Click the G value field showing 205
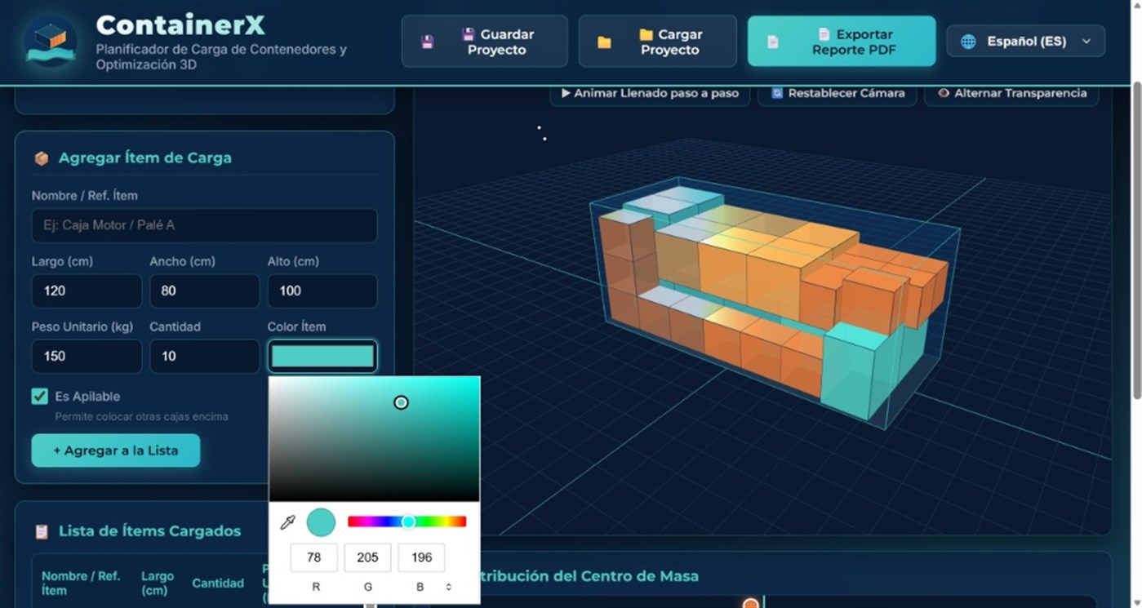The height and width of the screenshot is (608, 1142). 368,557
